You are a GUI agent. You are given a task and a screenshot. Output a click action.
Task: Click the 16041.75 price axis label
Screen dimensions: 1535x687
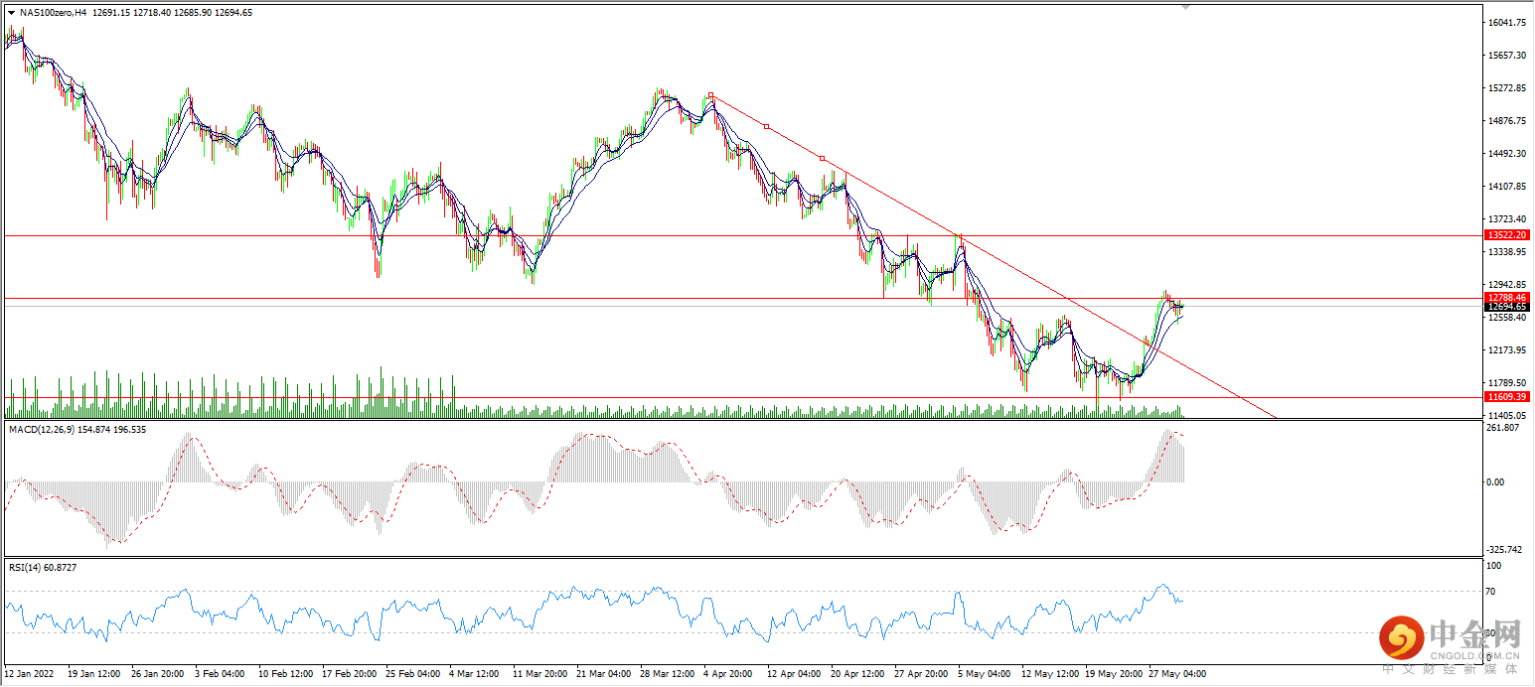coord(1508,23)
